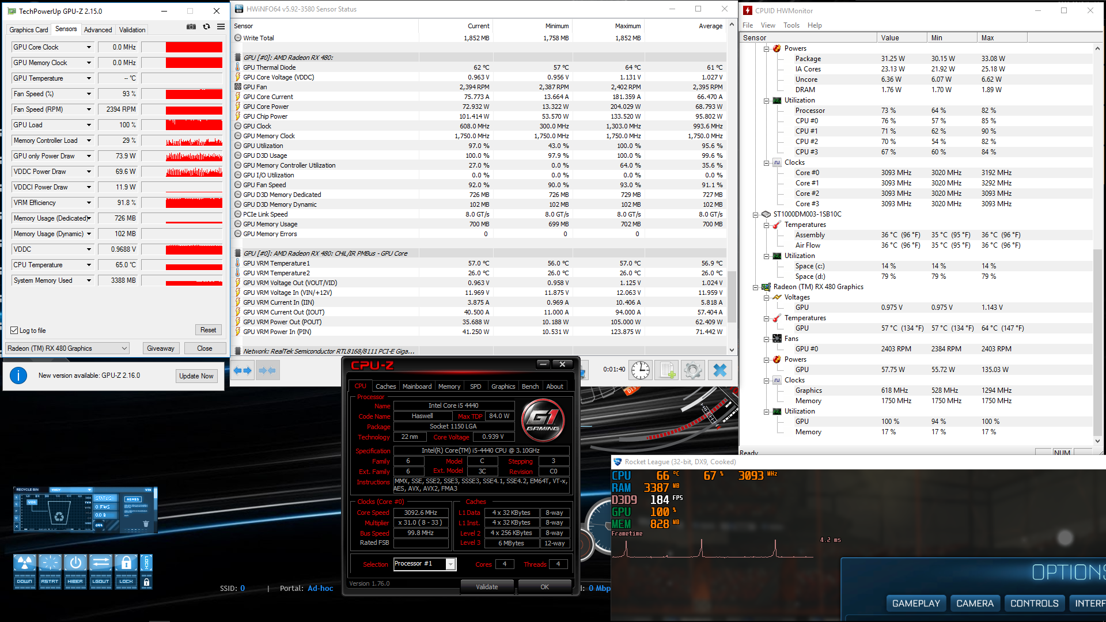The width and height of the screenshot is (1106, 622).
Task: Click the hibernate power icon widget
Action: point(75,563)
